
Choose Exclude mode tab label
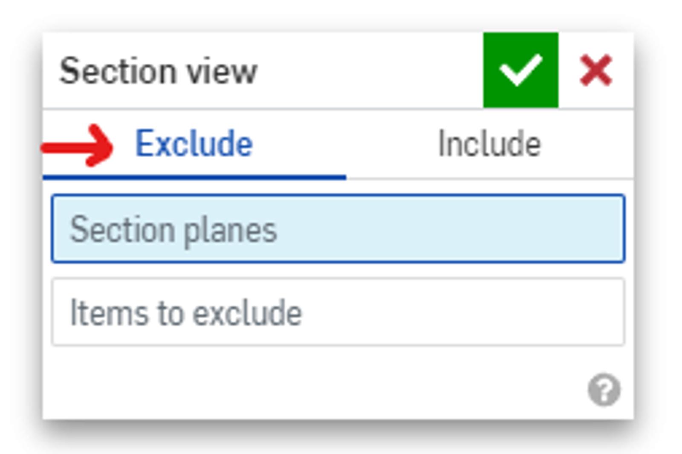194,144
